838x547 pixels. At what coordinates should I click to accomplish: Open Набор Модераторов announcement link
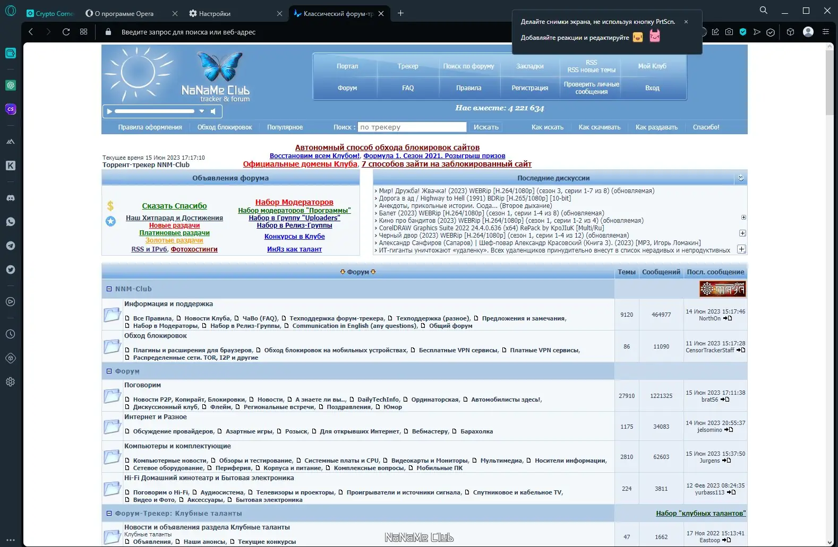pos(294,202)
